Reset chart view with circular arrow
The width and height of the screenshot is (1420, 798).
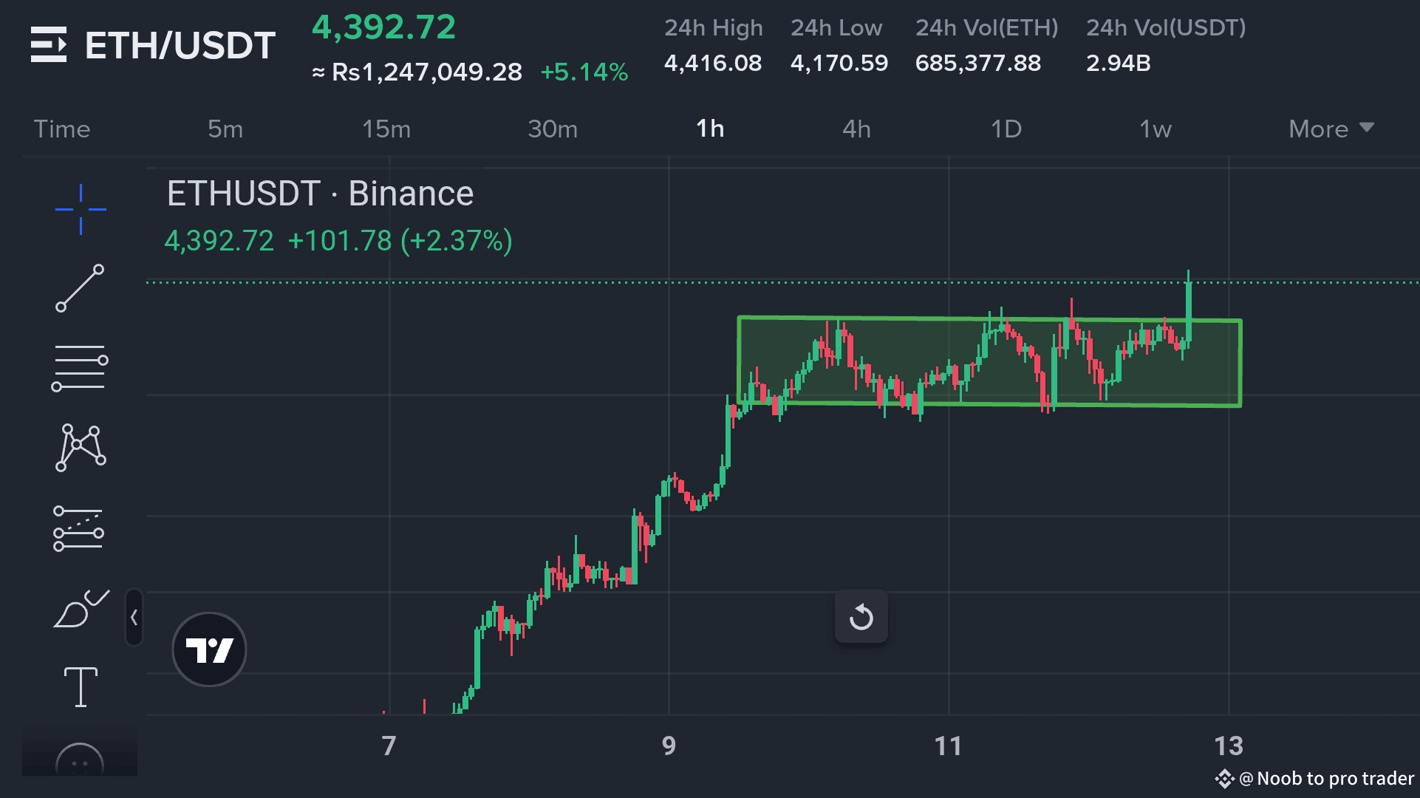click(861, 616)
